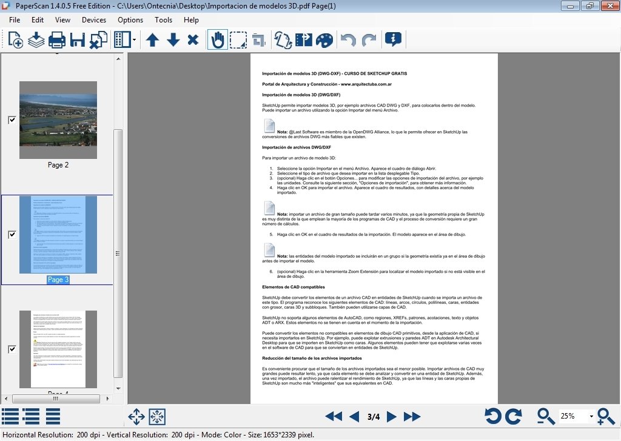Select the Page 4 thumbnail
This screenshot has height=441, width=621.
coord(58,349)
